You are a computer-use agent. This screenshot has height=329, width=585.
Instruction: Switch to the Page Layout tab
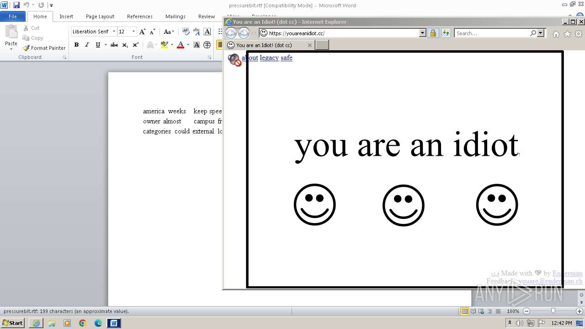[100, 16]
